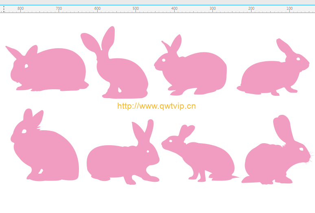
Task: Click the 600 mark on the ruler
Action: (x=97, y=9)
